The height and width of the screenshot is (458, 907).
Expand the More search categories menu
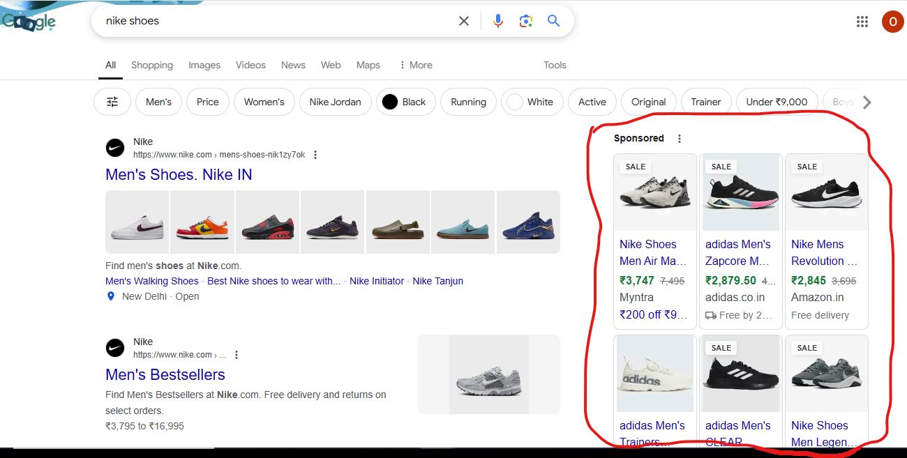pyautogui.click(x=416, y=65)
